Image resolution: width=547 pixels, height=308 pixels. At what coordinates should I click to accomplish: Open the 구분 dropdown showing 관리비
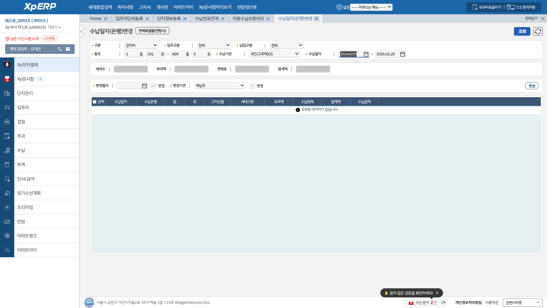pos(141,45)
